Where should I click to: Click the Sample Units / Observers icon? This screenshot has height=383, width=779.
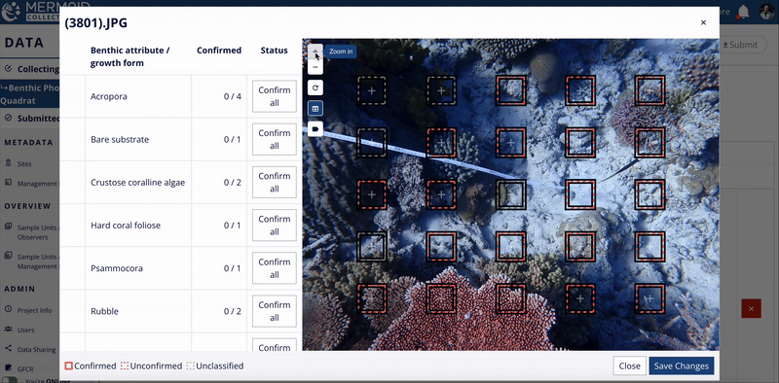point(8,226)
